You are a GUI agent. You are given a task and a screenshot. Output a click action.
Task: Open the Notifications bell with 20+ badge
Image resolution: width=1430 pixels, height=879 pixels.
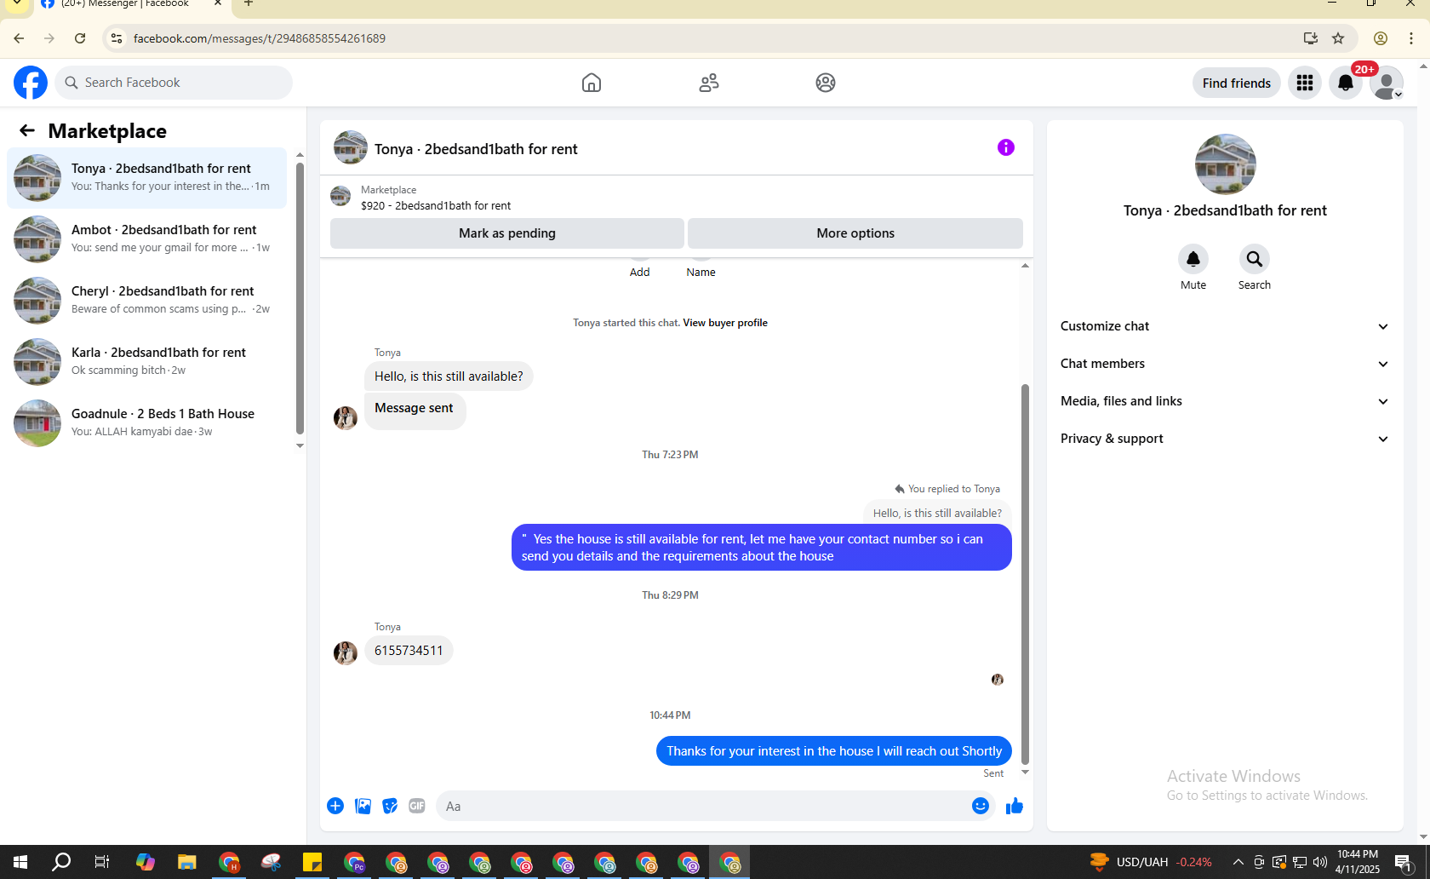tap(1346, 83)
